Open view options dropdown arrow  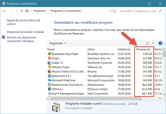coord(153,43)
